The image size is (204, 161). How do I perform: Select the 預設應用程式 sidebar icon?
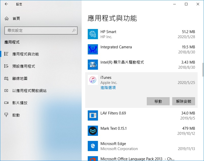(x=6, y=66)
